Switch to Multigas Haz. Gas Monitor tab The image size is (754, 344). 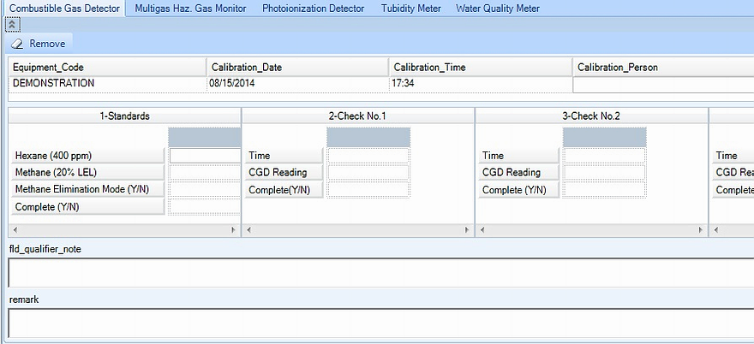pyautogui.click(x=190, y=9)
